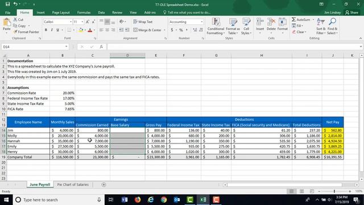Click the Paste clipboard icon
364x205 pixels.
click(6, 22)
